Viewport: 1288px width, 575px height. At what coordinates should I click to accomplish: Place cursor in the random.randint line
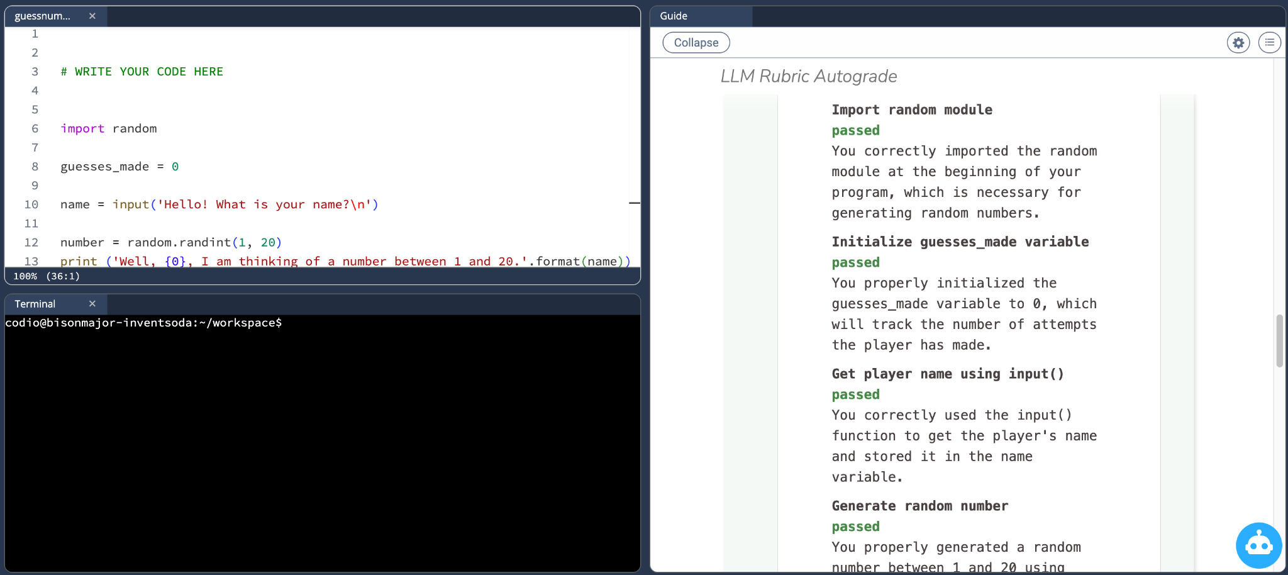pos(171,242)
